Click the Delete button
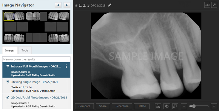The image size is (219, 111). click(142, 106)
